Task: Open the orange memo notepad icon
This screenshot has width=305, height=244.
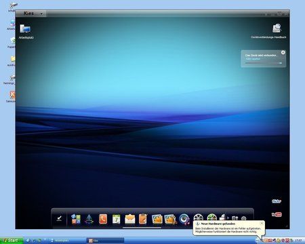Action: pos(143,219)
